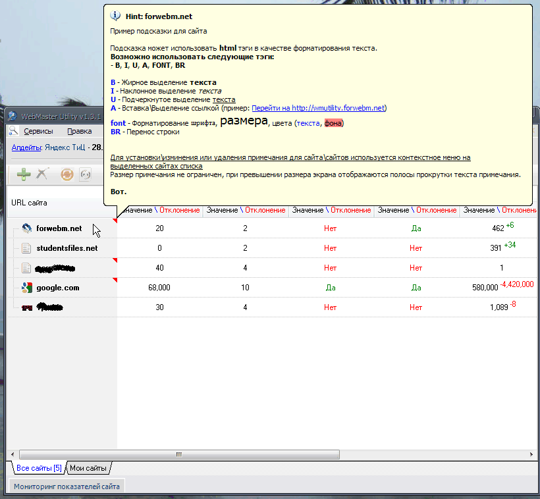Click the google.com favicon in site list
The width and height of the screenshot is (540, 499).
click(x=26, y=288)
